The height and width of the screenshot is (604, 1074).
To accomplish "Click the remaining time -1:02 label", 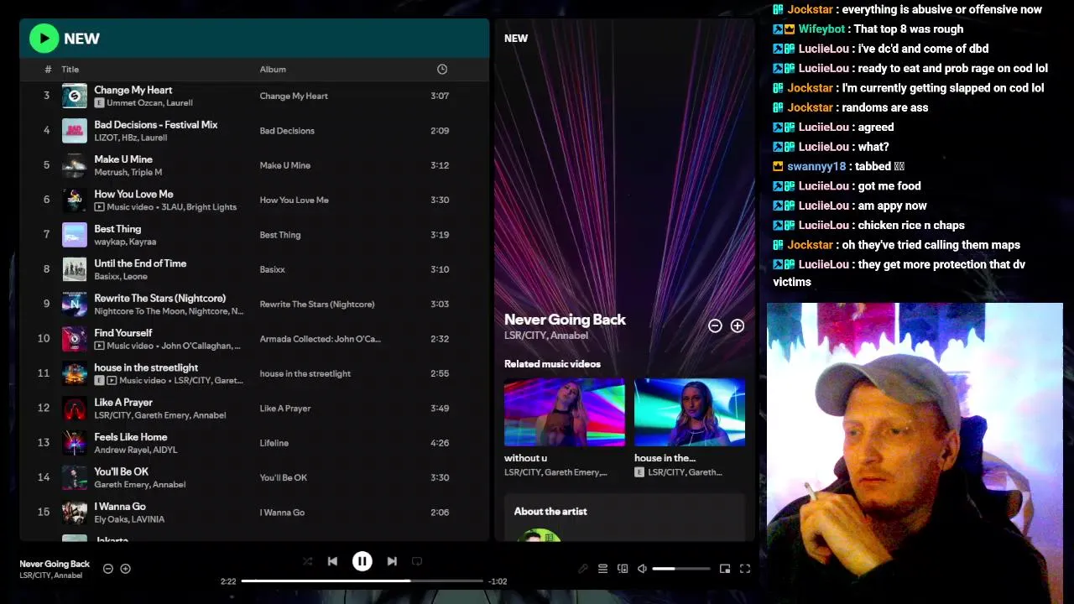I will [x=498, y=581].
